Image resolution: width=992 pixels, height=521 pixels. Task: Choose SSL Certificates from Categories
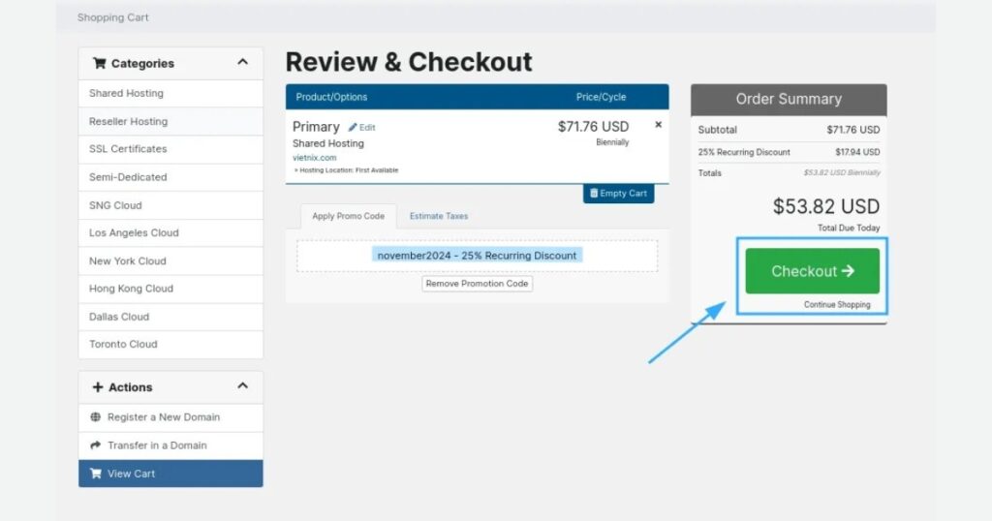tap(128, 149)
